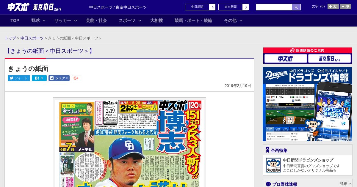Click the 2019年2月19日 date text
This screenshot has height=187, width=357.
pos(238,85)
